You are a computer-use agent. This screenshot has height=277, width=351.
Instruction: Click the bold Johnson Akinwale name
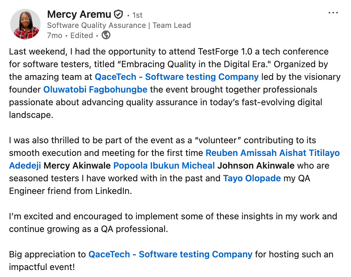coord(256,165)
